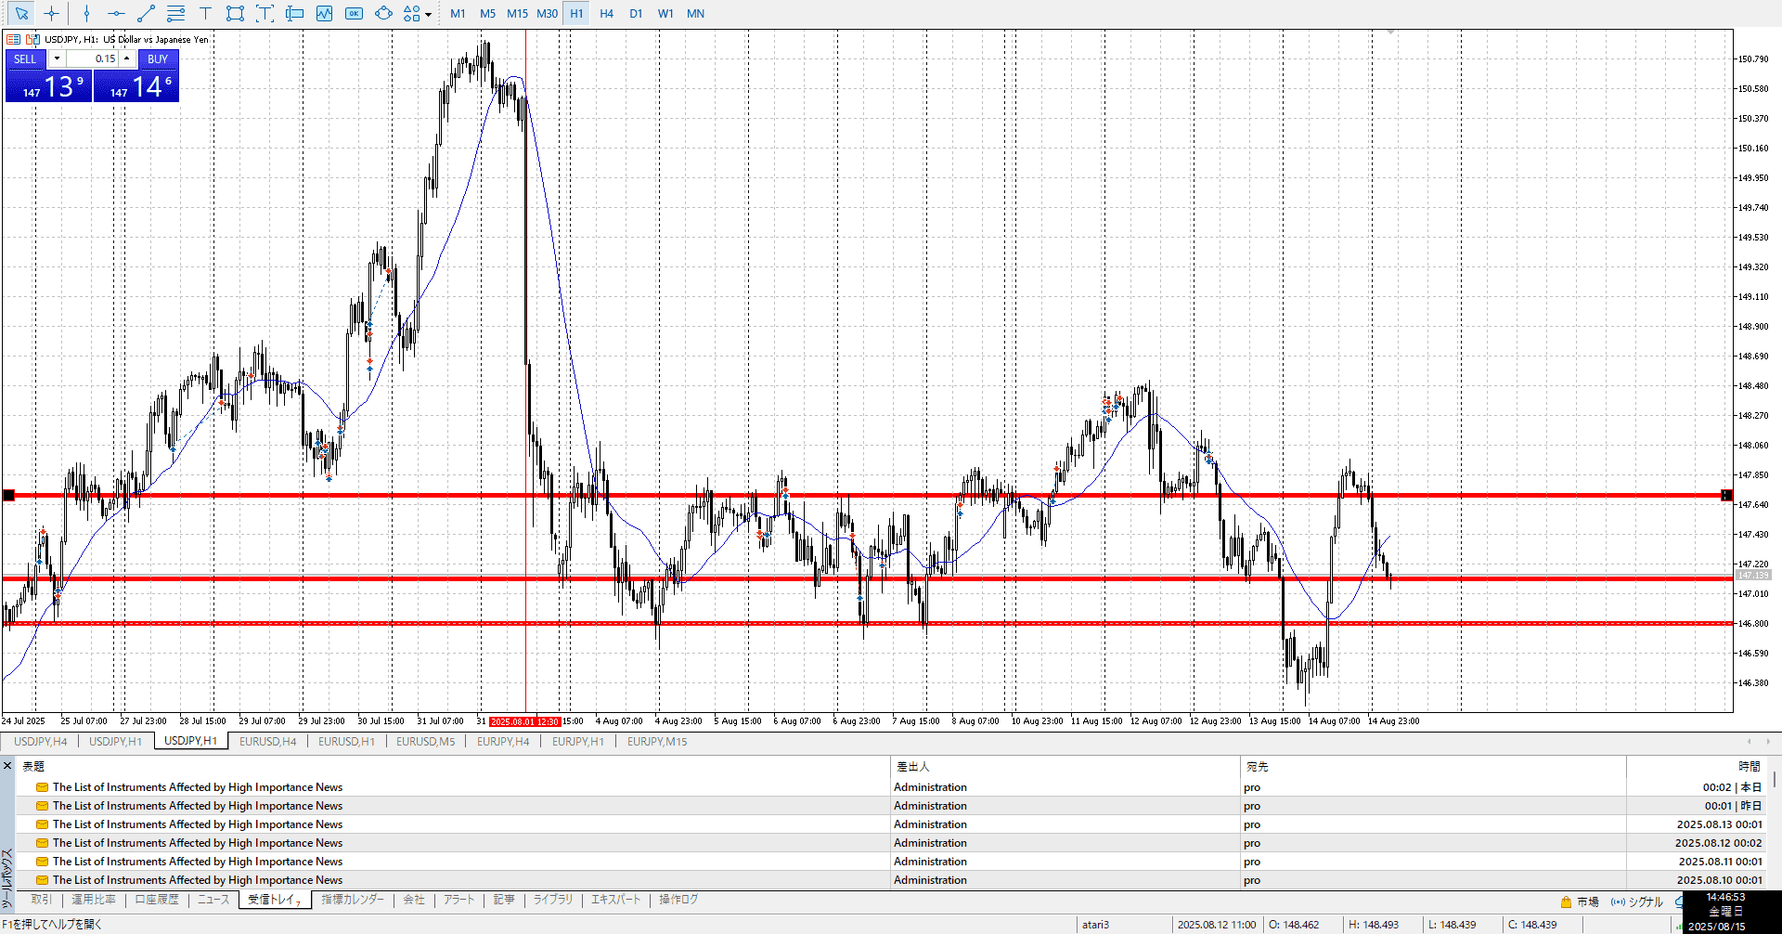Switch chart to H4 timeframe

click(606, 13)
